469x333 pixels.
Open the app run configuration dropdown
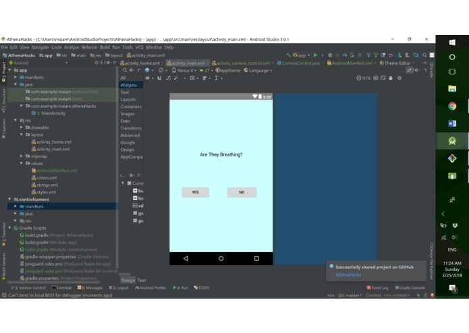(302, 55)
